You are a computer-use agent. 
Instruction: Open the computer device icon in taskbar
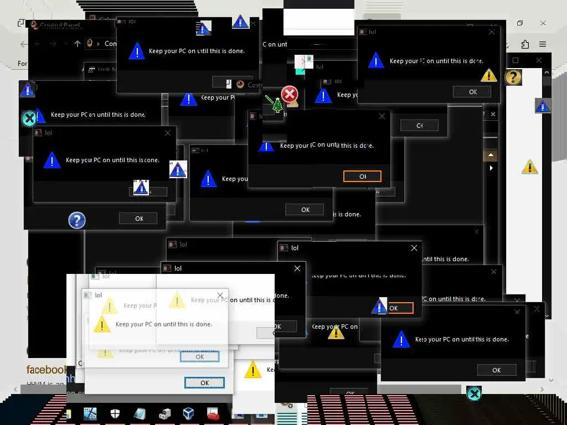click(164, 413)
